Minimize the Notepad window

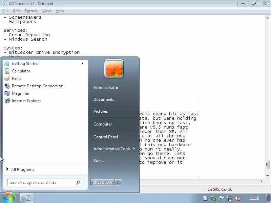(x=243, y=4)
